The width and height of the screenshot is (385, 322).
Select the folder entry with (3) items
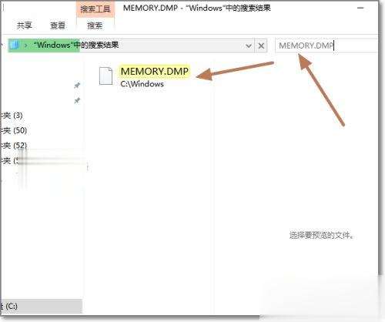[x=12, y=116]
